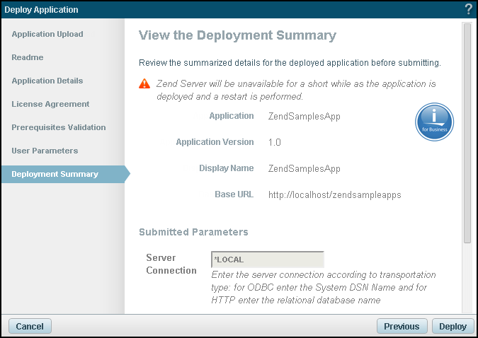Click the Cancel button

click(30, 327)
